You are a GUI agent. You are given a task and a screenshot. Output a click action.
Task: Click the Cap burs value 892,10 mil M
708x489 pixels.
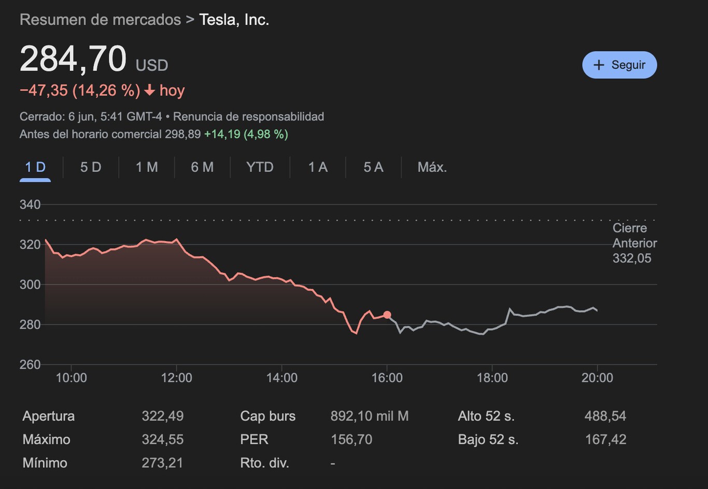point(370,416)
